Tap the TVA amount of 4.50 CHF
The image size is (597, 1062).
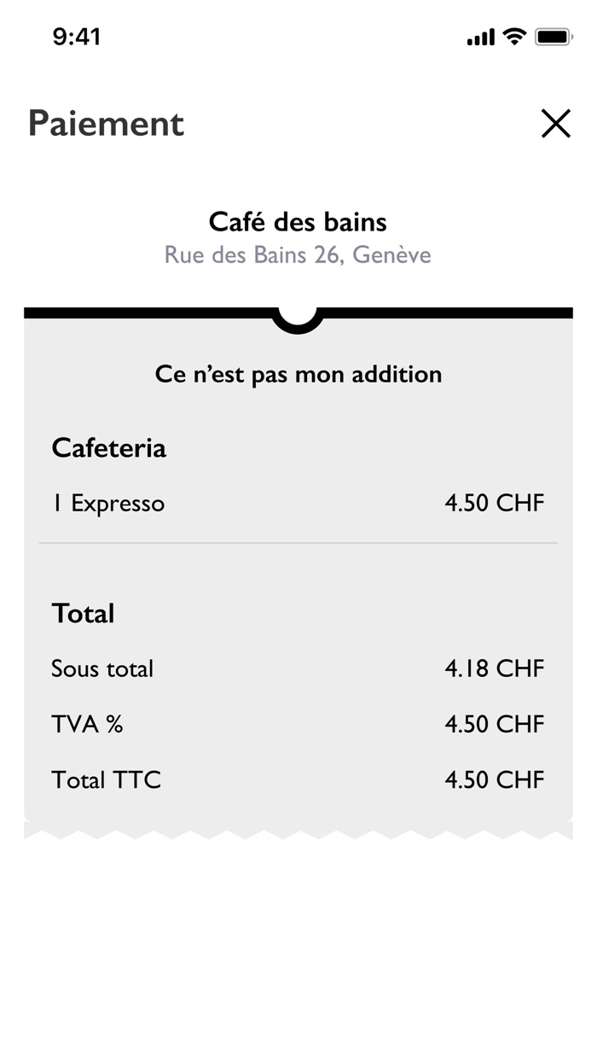(494, 724)
